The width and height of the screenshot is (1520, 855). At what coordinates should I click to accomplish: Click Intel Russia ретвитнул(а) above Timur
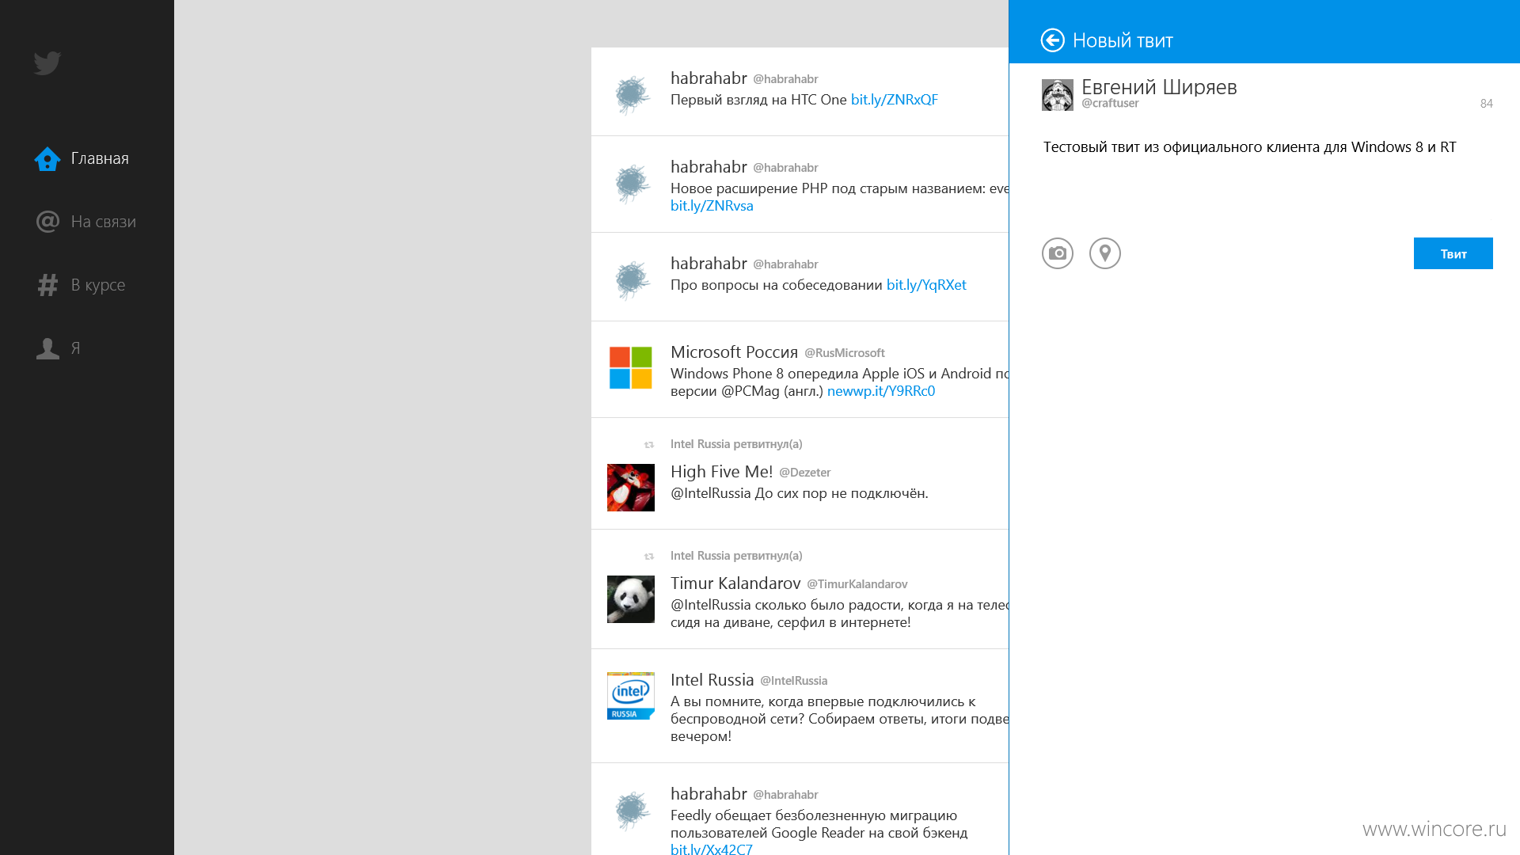(736, 556)
